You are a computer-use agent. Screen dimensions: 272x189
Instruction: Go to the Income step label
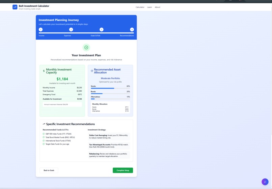tap(42, 35)
